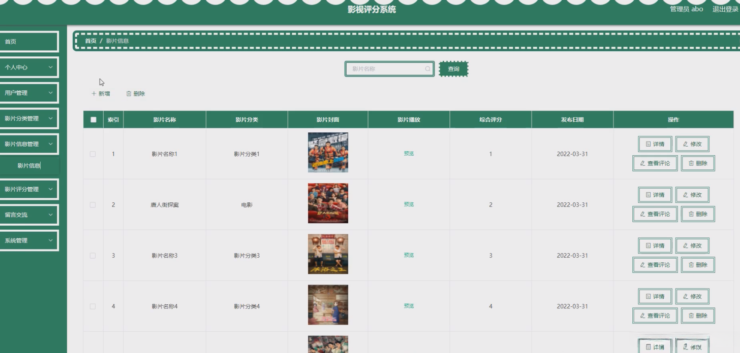Click the trash icon of toolbar 删除

(x=129, y=94)
